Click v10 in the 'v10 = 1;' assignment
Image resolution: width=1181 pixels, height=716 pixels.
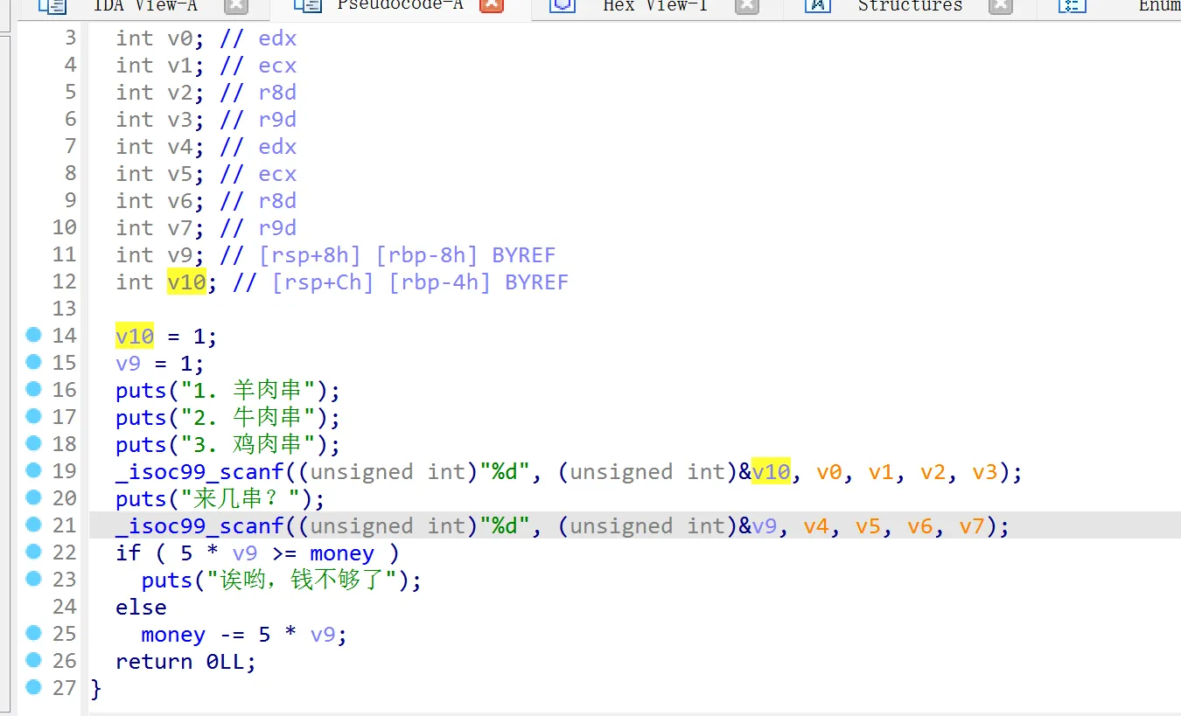135,336
